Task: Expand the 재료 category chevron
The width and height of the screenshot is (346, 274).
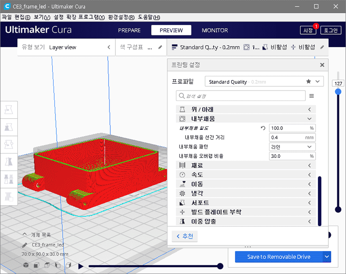Action: click(x=310, y=166)
